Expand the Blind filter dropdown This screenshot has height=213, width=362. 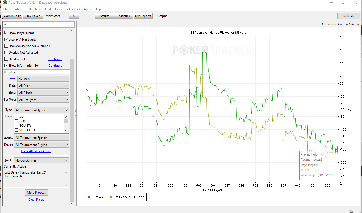43,93
